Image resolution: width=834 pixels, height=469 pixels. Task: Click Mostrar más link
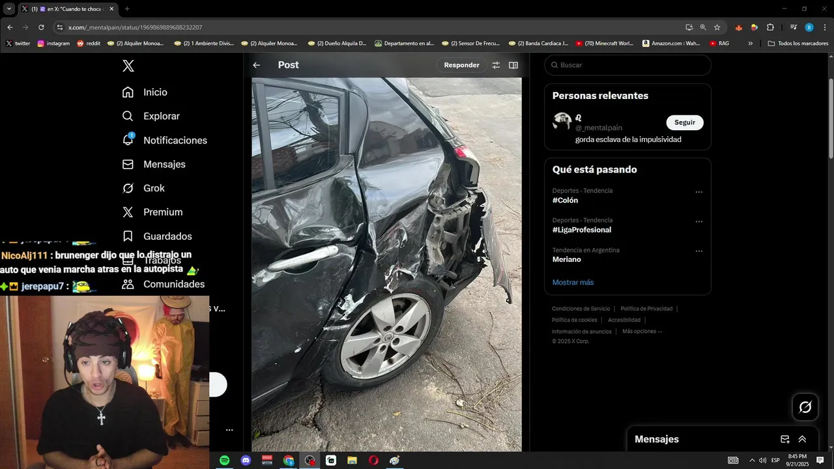[573, 282]
